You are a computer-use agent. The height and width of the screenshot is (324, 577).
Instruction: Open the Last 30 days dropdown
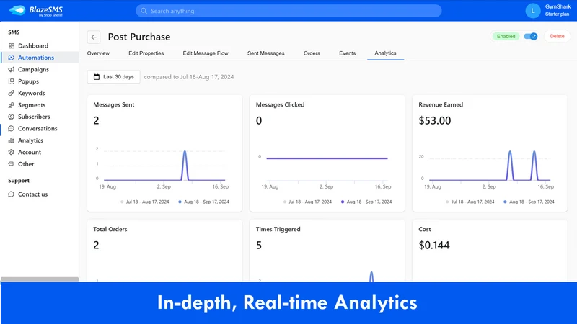point(114,77)
